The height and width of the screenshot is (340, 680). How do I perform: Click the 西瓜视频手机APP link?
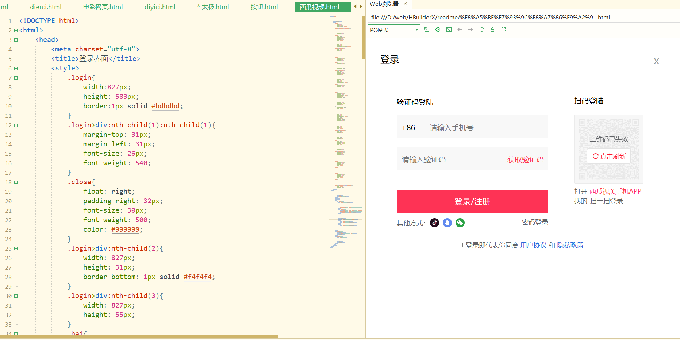click(x=615, y=192)
